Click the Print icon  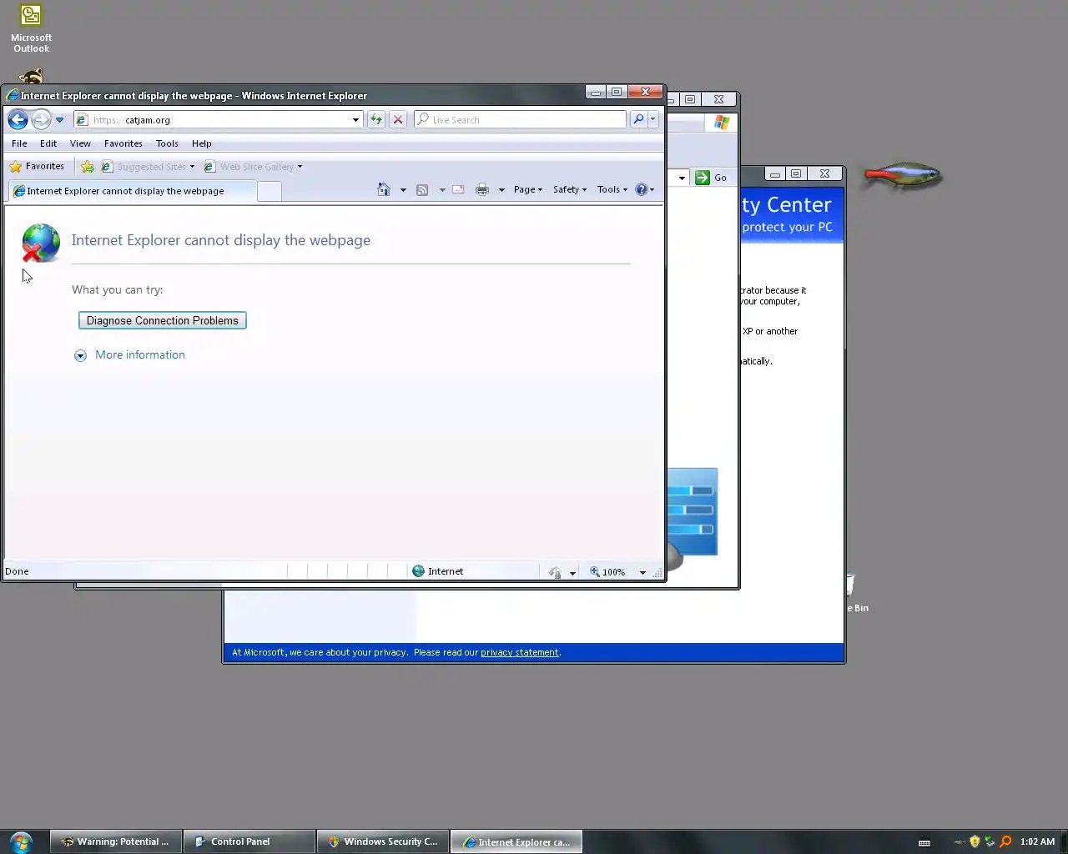tap(482, 189)
